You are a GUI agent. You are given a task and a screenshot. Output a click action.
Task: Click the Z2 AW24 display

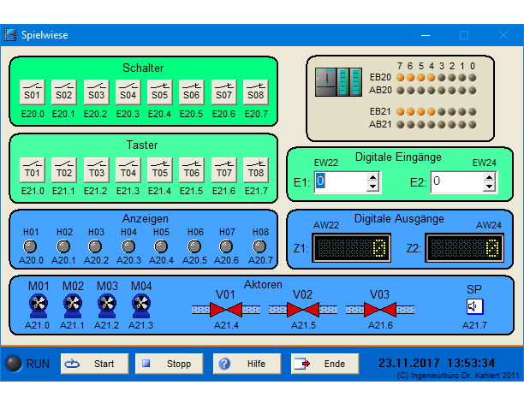coord(465,248)
